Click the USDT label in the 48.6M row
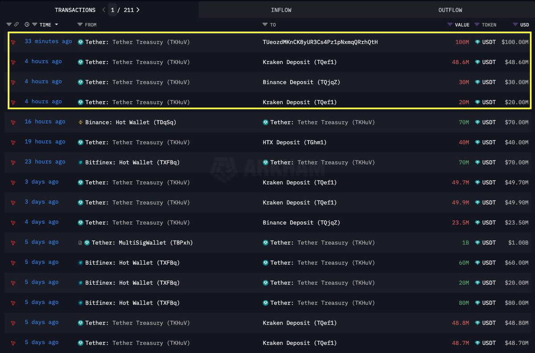This screenshot has width=535, height=353. (489, 62)
